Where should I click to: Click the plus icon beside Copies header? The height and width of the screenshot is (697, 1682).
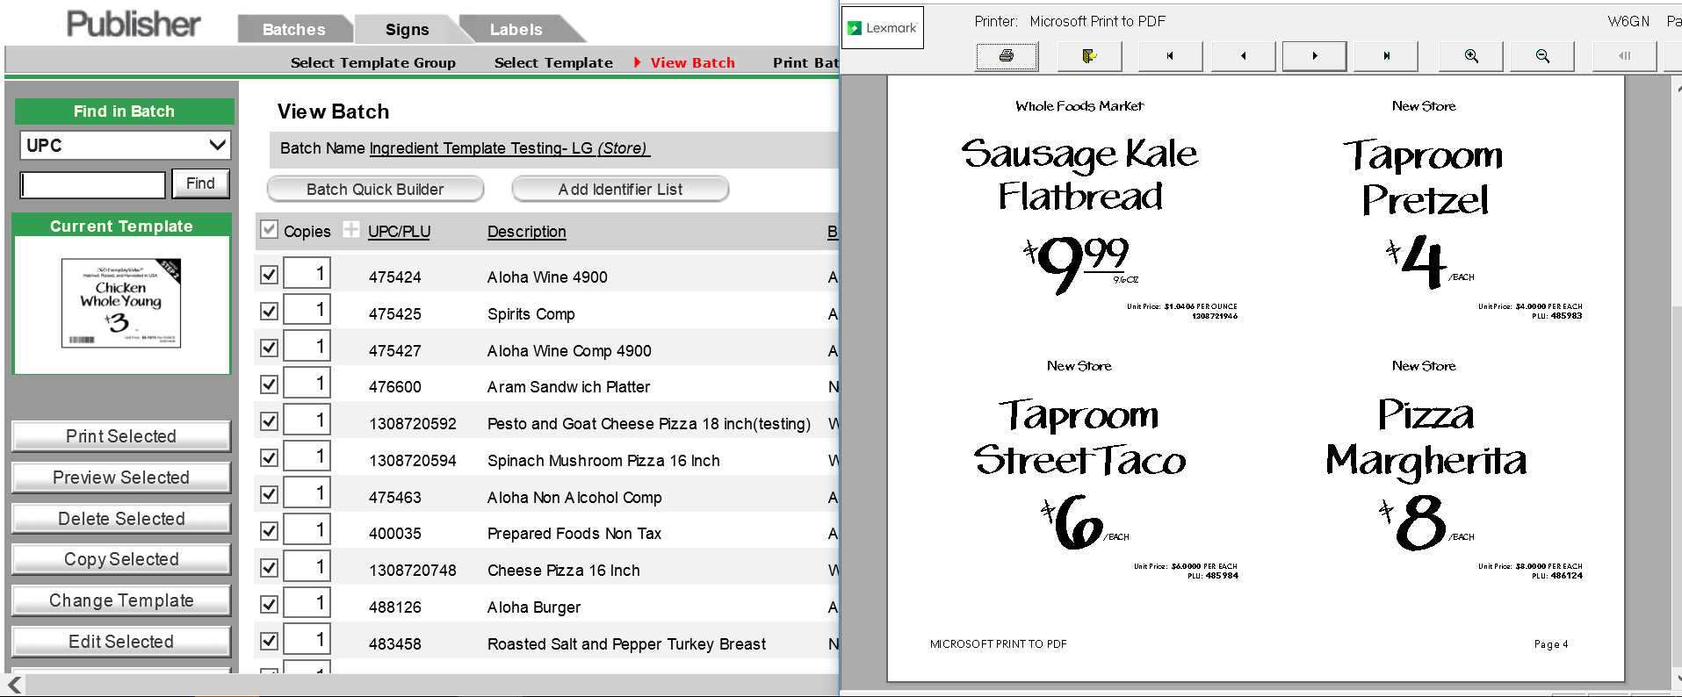point(351,230)
